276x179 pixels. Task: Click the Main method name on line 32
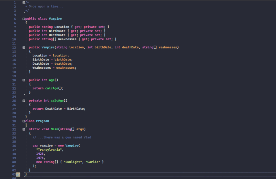(x=54, y=129)
